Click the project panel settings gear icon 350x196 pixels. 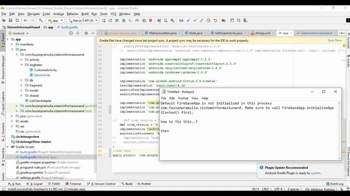tap(86, 33)
